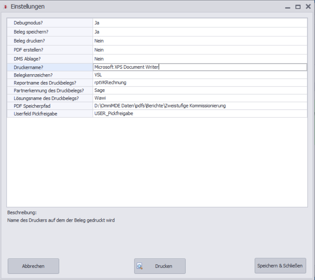Edit the rptVKRechnung report name value
Screen dimensions: 315x280
point(200,83)
